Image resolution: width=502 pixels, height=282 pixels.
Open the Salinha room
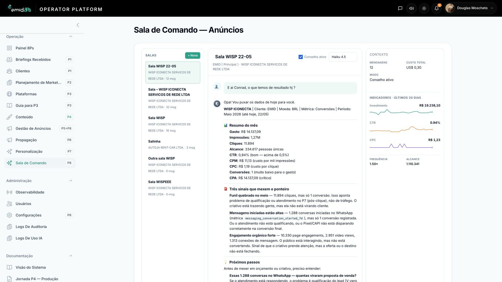click(x=173, y=144)
